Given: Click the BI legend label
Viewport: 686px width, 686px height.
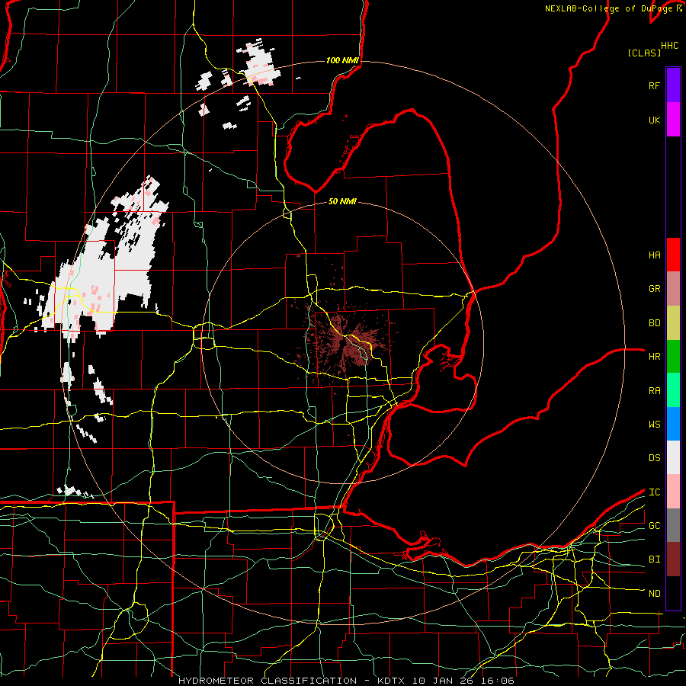Looking at the screenshot, I should click(x=654, y=559).
